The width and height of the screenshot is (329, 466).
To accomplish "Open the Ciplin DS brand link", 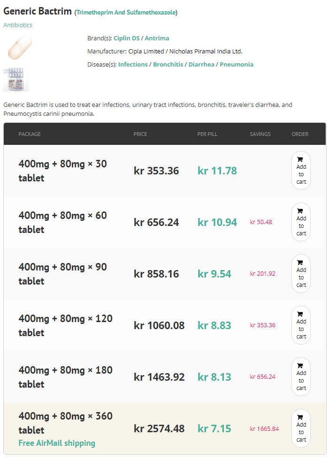I will 126,38.
